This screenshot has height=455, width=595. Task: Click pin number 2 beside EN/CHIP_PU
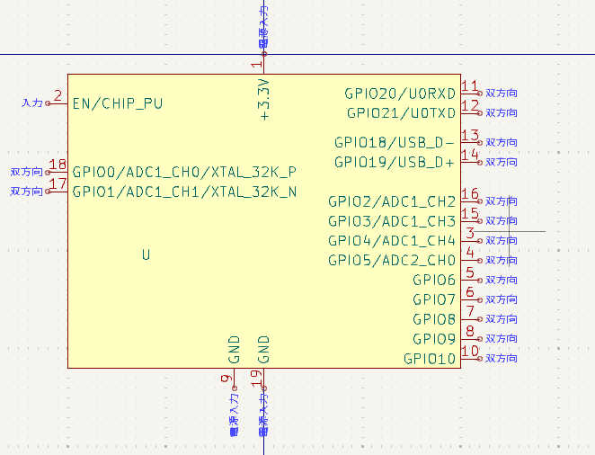[x=58, y=96]
